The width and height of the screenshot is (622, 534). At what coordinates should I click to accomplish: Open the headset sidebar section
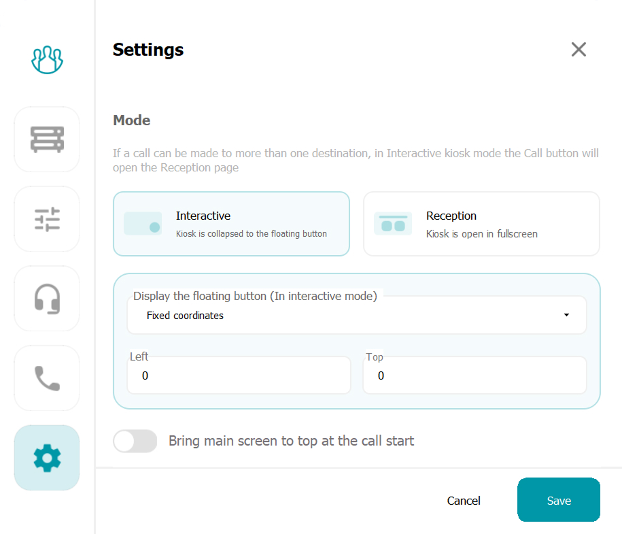coord(47,299)
